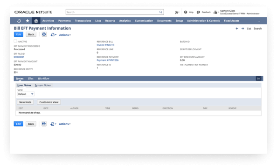Open the Payments menu
The height and width of the screenshot is (168, 277).
(64, 21)
